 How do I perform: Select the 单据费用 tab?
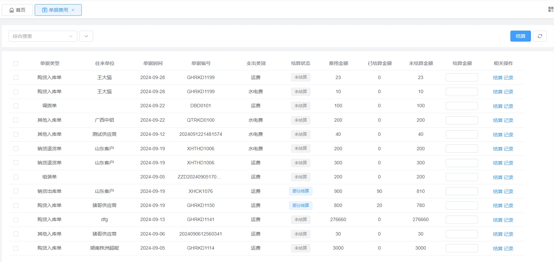tap(58, 10)
